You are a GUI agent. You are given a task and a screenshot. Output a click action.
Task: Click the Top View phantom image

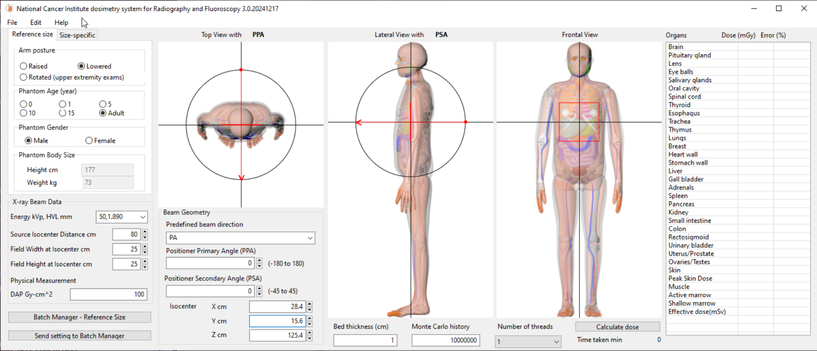point(241,125)
